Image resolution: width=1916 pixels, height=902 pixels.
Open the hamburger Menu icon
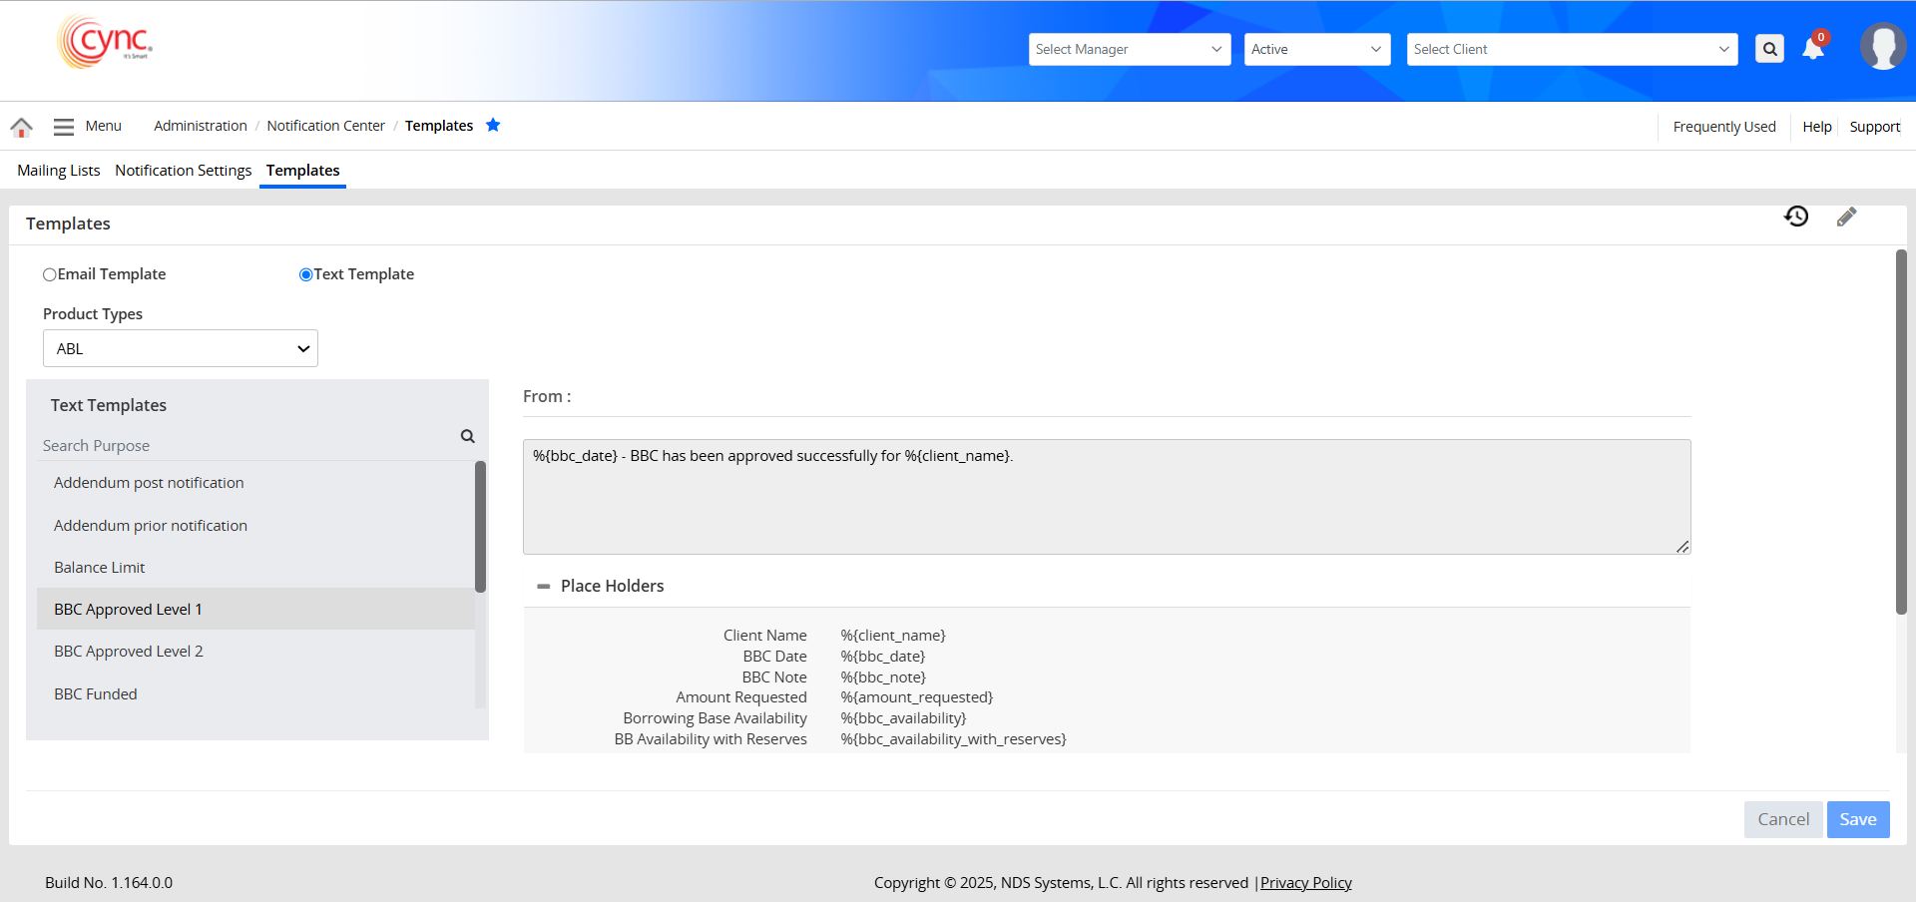pyautogui.click(x=64, y=127)
